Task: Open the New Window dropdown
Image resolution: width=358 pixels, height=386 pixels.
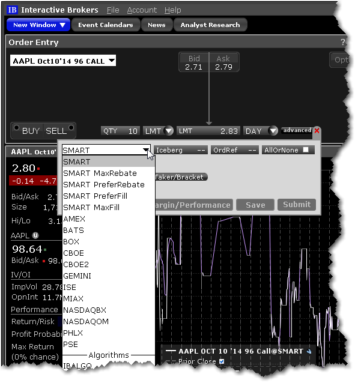Action: (39, 25)
